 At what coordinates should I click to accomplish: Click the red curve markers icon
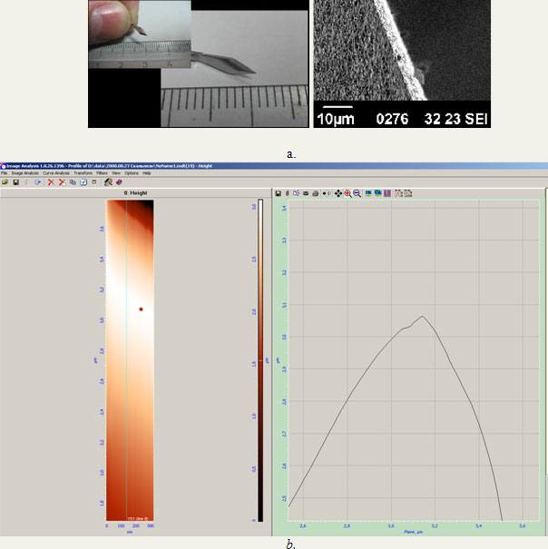(398, 193)
